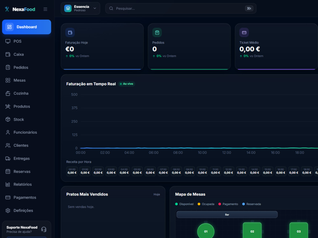Click the Dashboard grid icon
Viewport: 318px width, 238px height.
pos(10,27)
